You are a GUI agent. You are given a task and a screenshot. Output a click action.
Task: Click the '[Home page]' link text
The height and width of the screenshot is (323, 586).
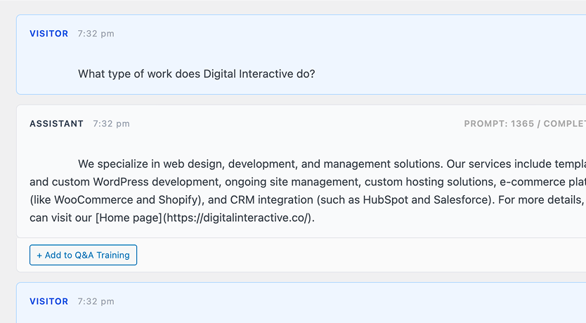pyautogui.click(x=129, y=218)
